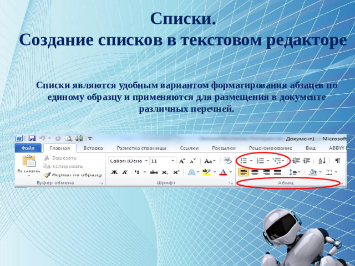Image resolution: width=355 pixels, height=266 pixels.
Task: Apply yellow text highlight color
Action: [x=206, y=172]
